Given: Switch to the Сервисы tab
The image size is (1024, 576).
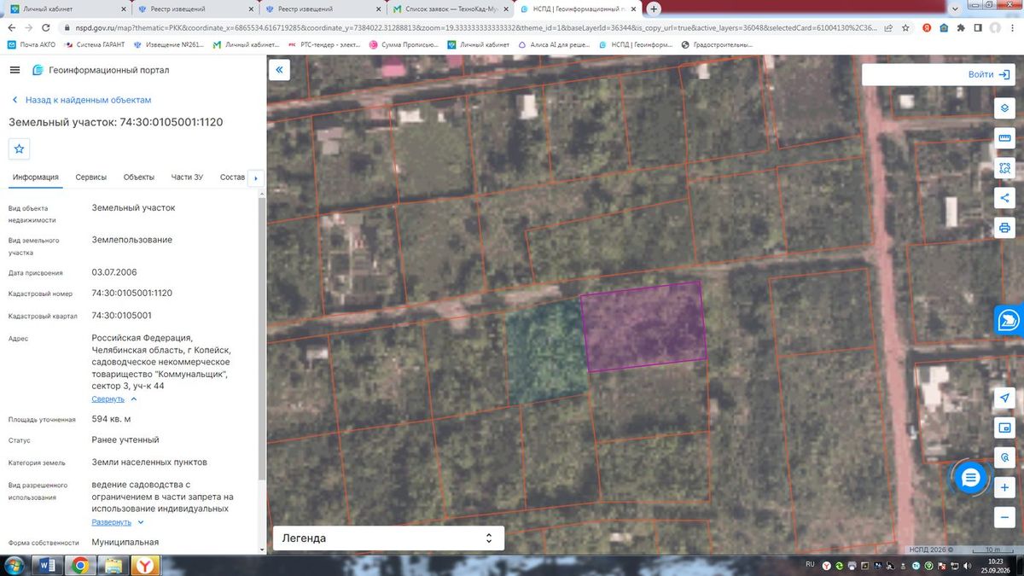Looking at the screenshot, I should point(91,177).
